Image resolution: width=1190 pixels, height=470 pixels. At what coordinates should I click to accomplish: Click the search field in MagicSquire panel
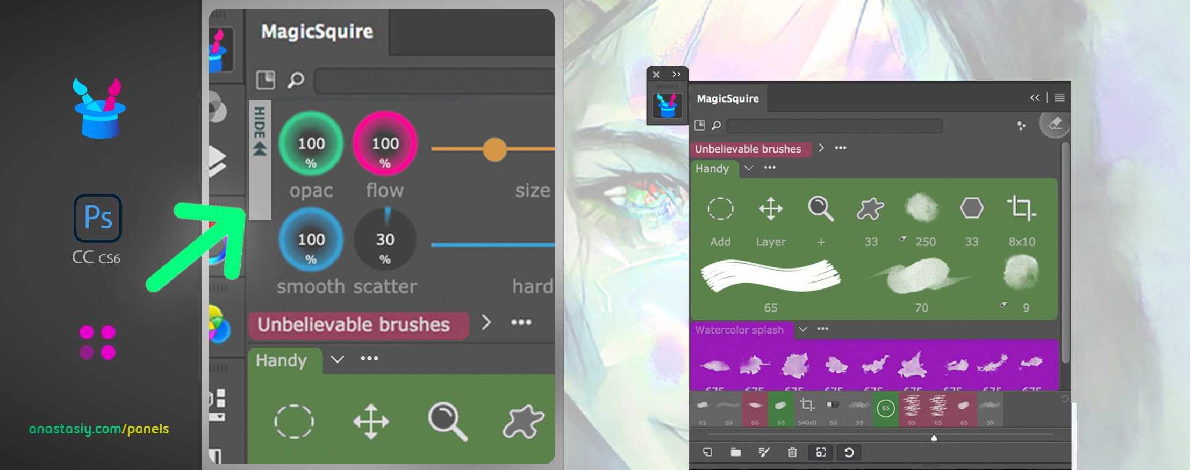click(834, 126)
